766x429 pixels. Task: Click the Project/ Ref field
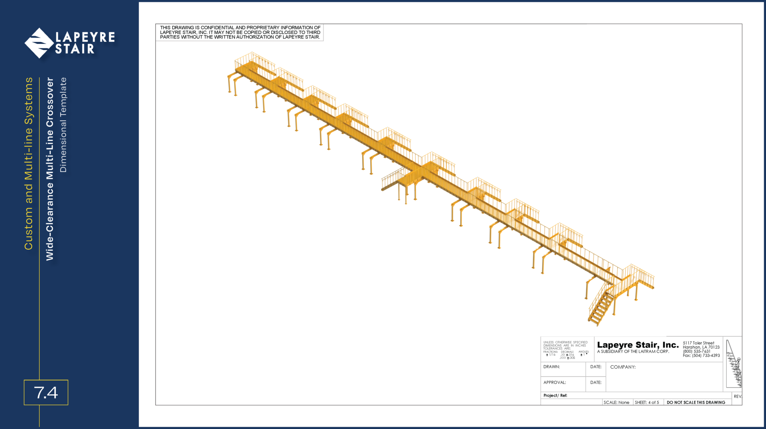(634, 396)
